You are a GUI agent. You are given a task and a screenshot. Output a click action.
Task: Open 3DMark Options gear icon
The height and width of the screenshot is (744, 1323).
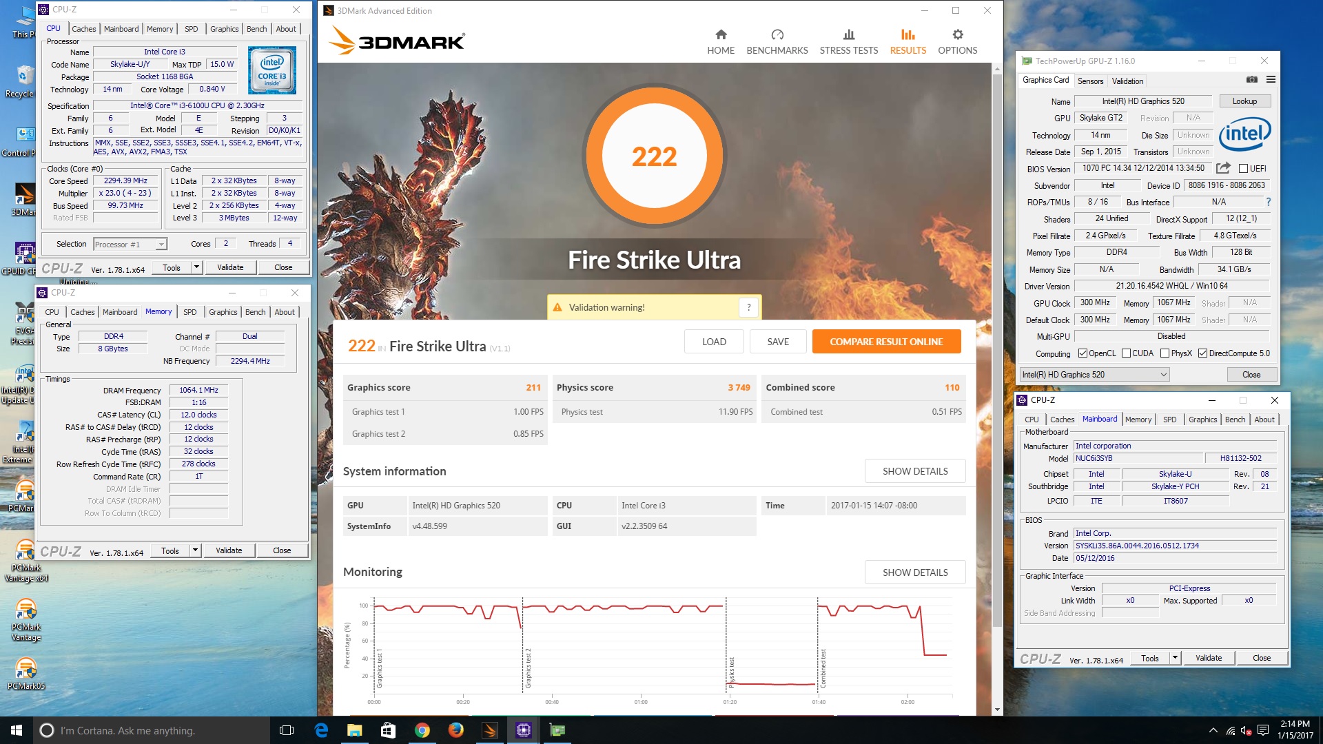pos(958,34)
